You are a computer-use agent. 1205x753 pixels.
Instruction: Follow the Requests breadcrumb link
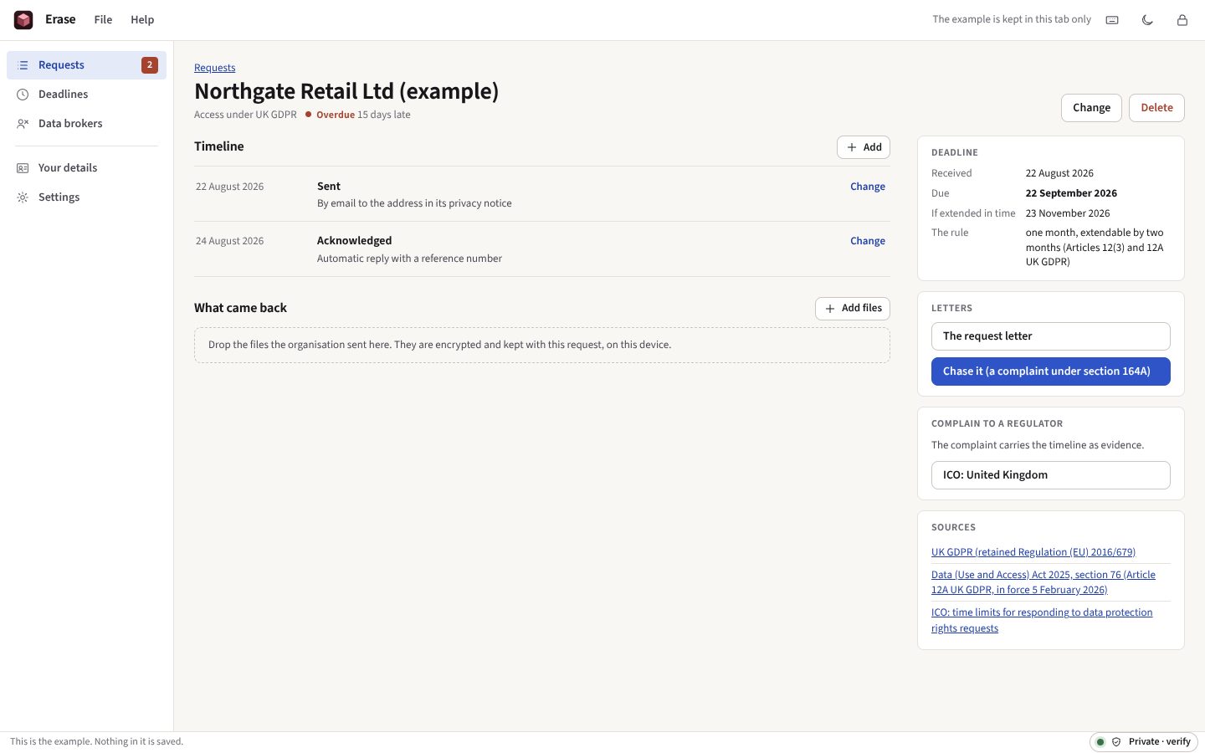point(215,68)
